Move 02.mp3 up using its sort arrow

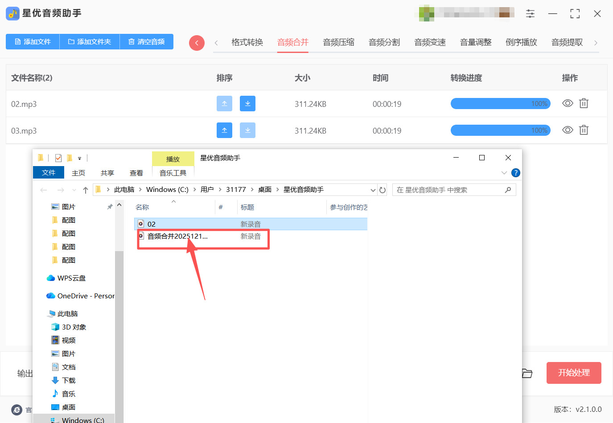coord(224,104)
